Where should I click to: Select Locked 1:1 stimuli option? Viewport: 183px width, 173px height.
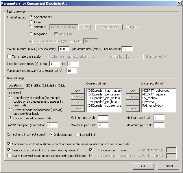click(77, 134)
